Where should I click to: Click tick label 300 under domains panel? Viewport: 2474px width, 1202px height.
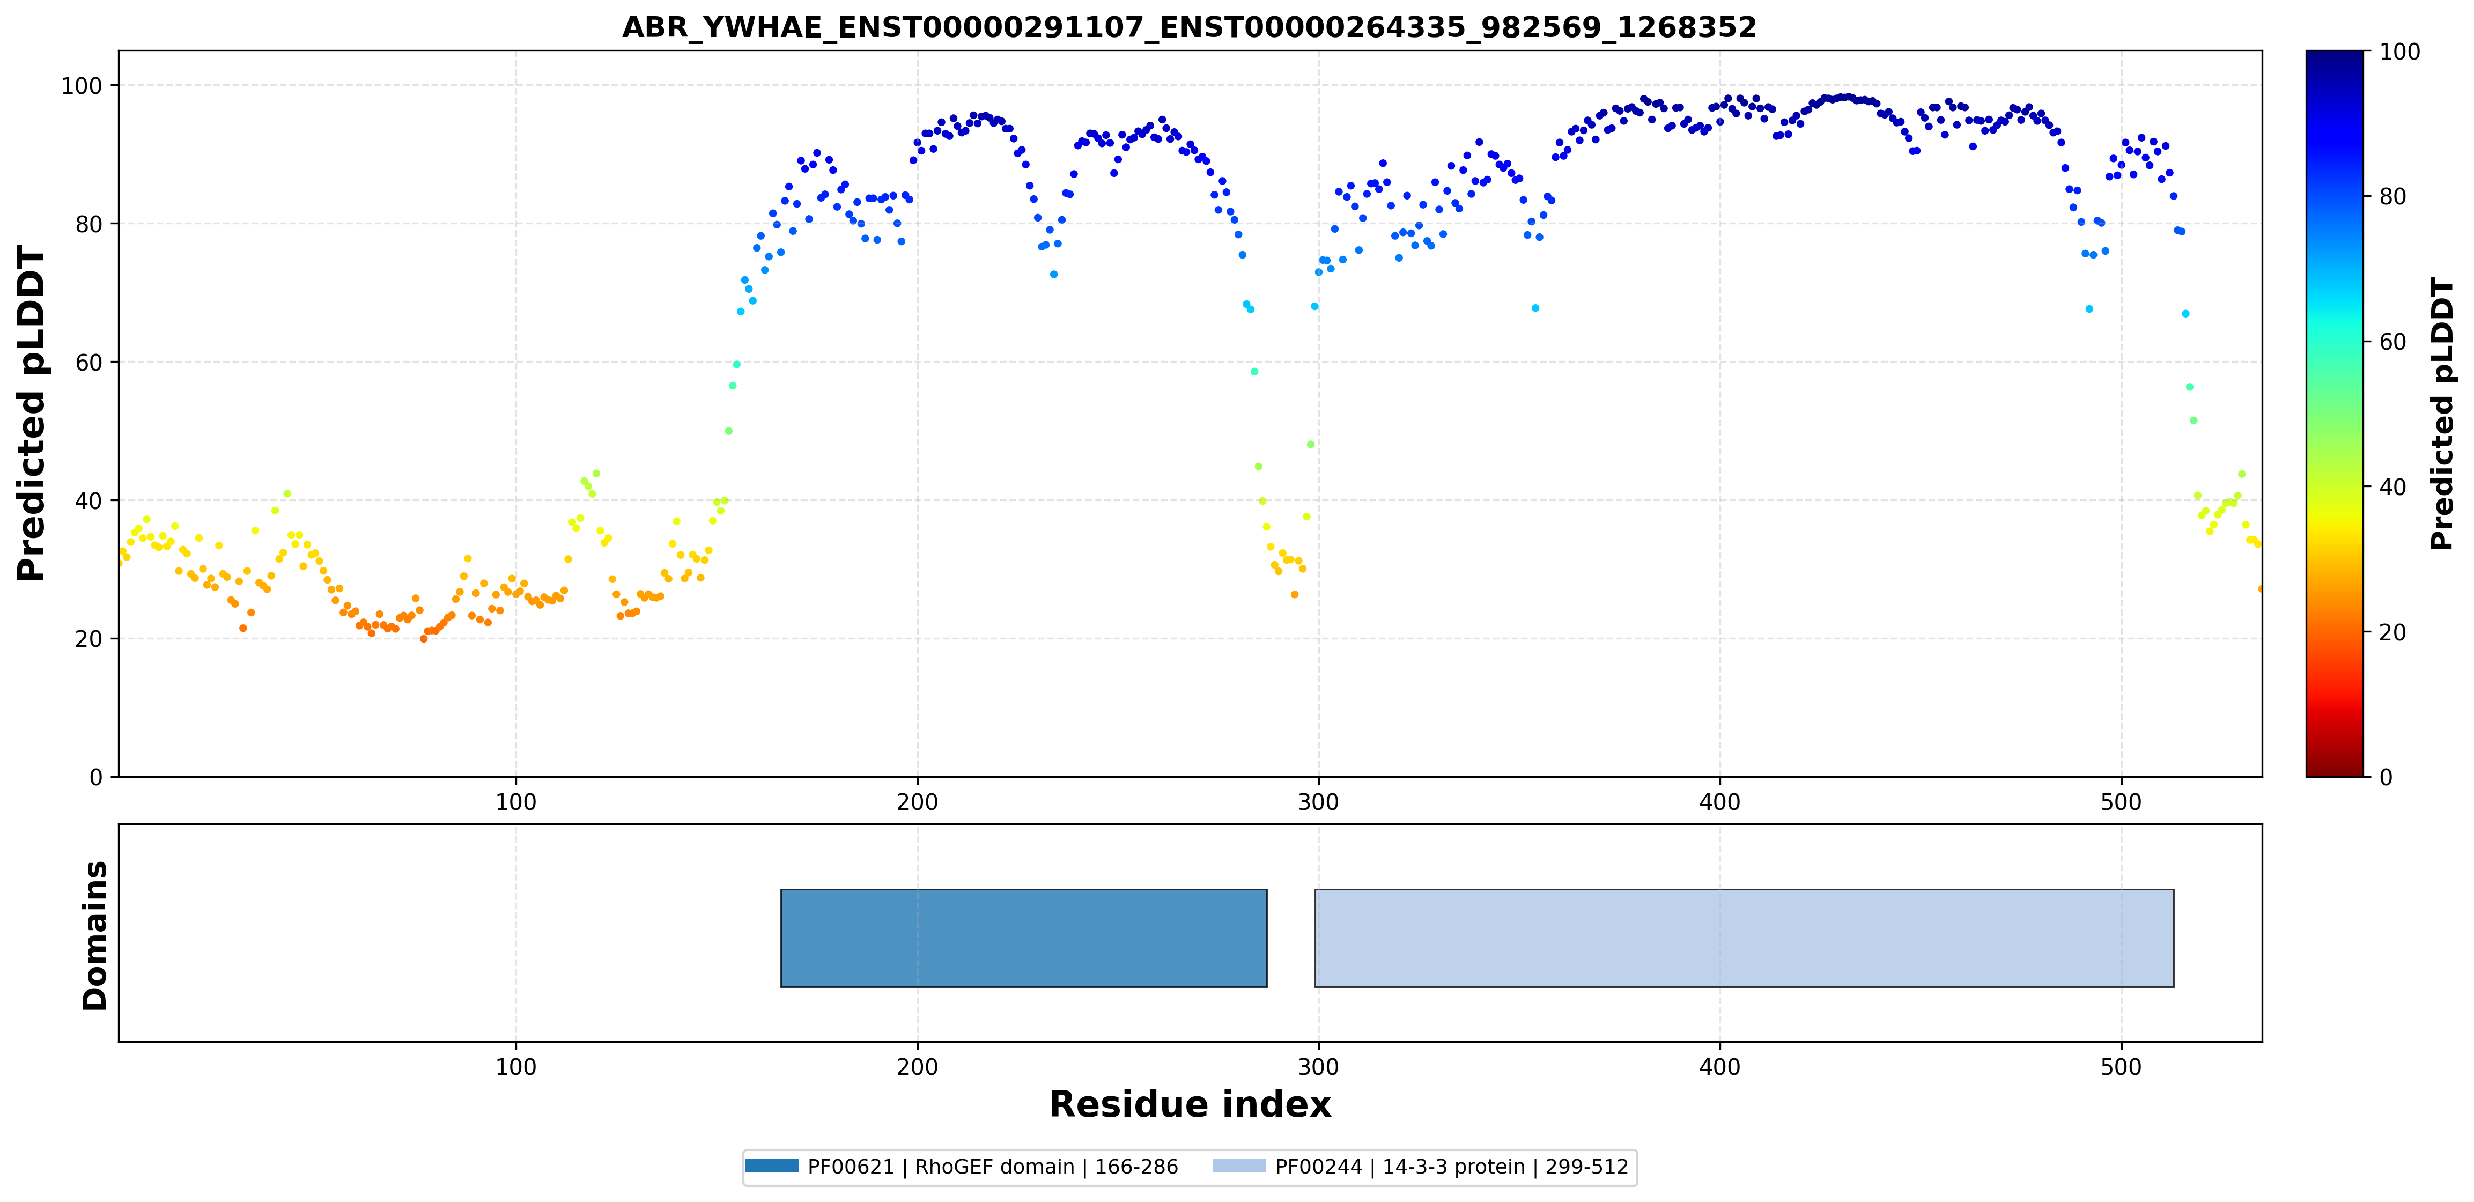(1318, 1066)
